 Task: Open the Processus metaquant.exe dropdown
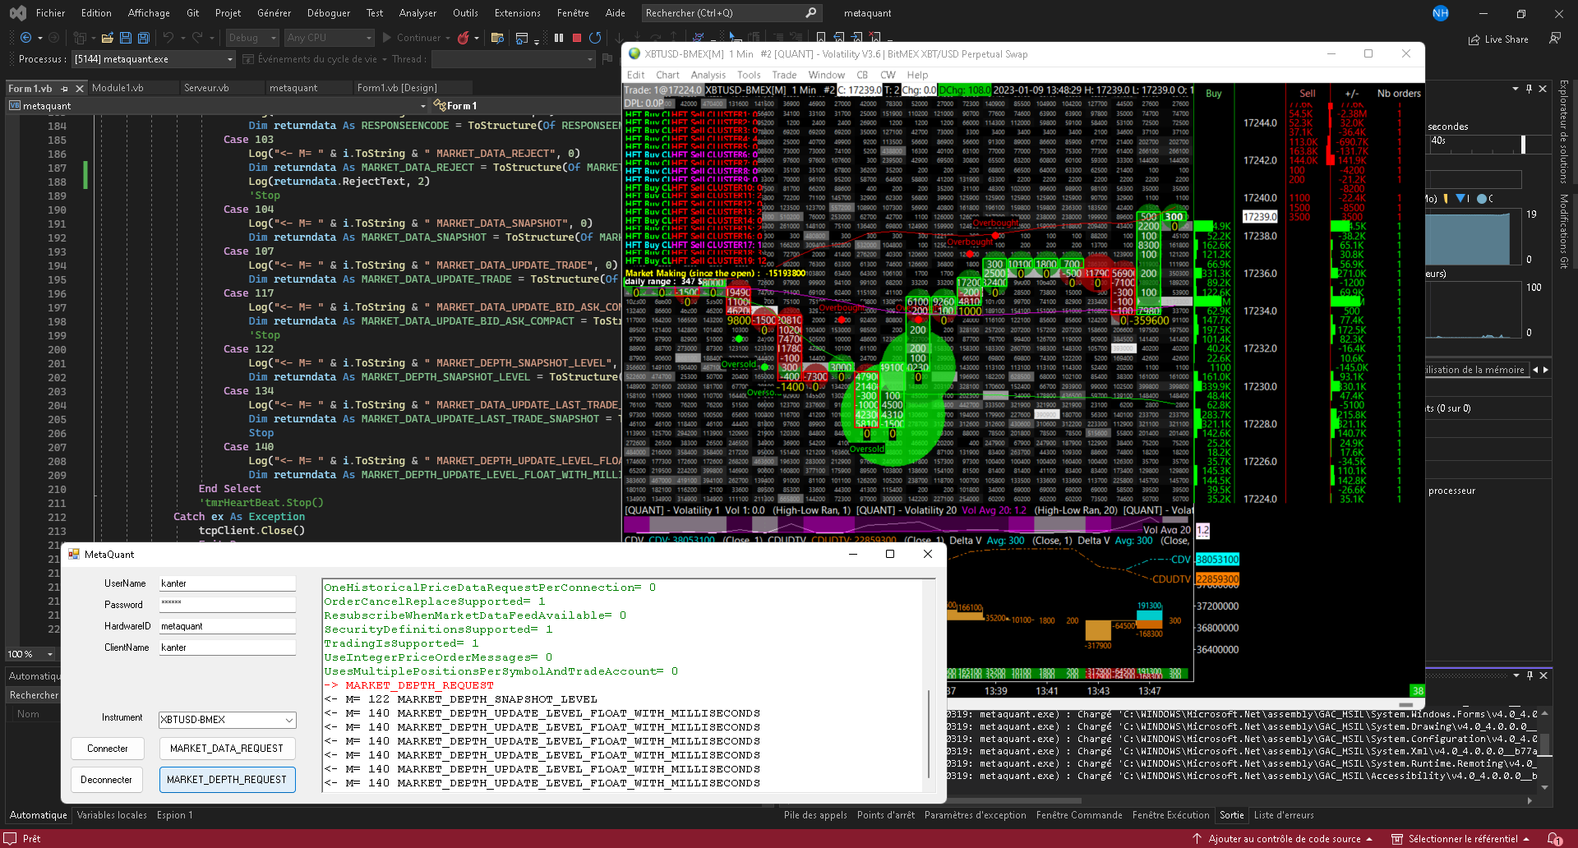(154, 59)
